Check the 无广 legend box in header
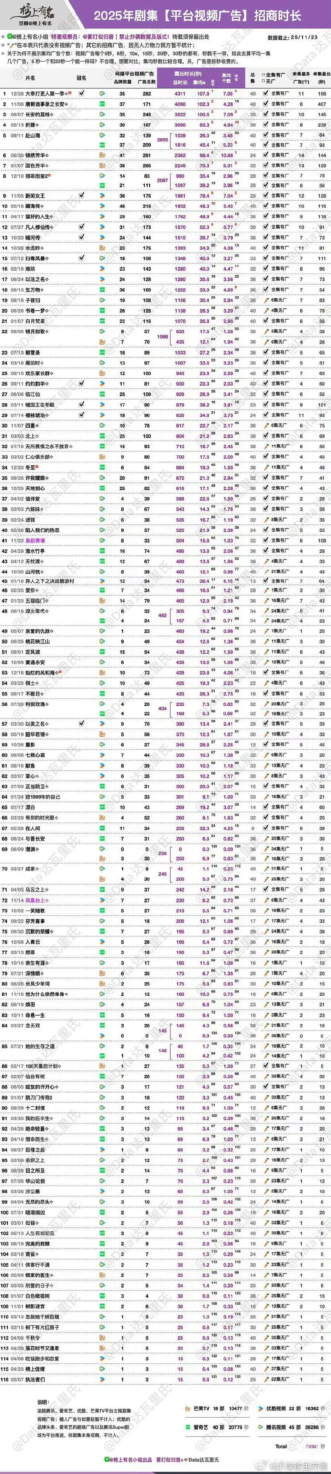This screenshot has height=1474, width=331. (263, 81)
